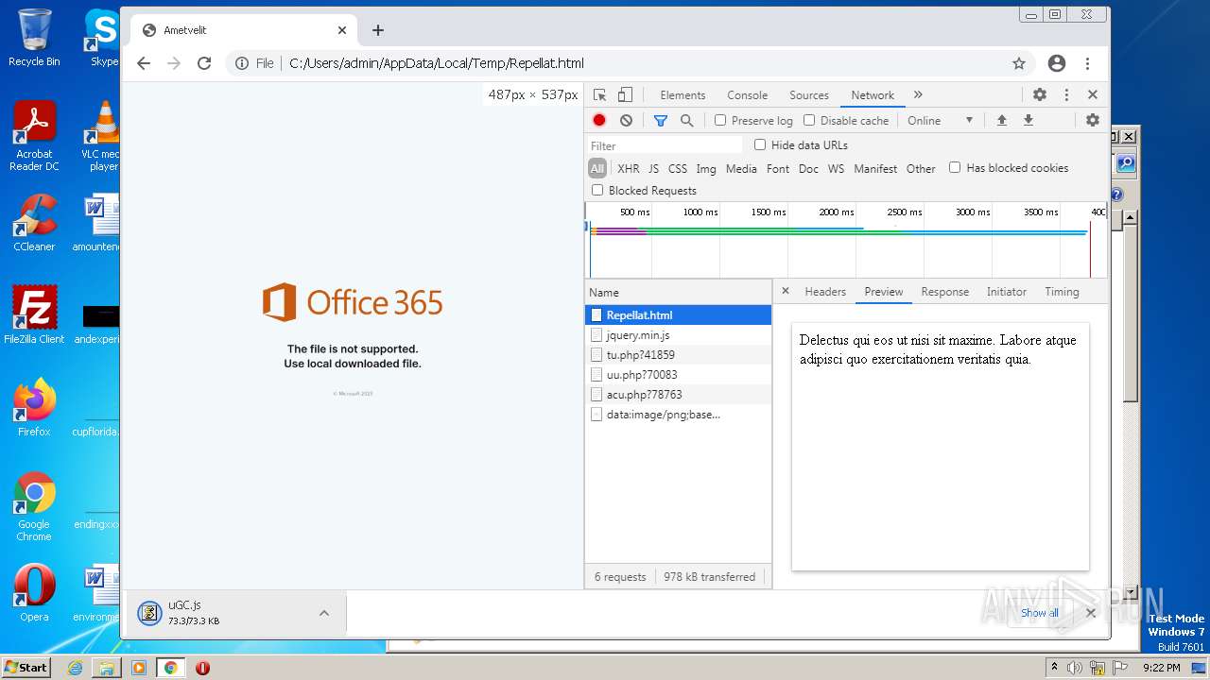Switch to the Elements tab
The height and width of the screenshot is (680, 1210).
(x=683, y=94)
